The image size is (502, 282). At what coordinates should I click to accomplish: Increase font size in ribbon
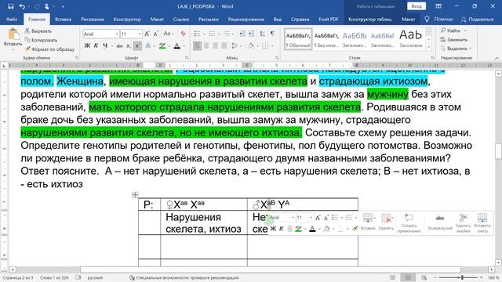[x=147, y=34]
